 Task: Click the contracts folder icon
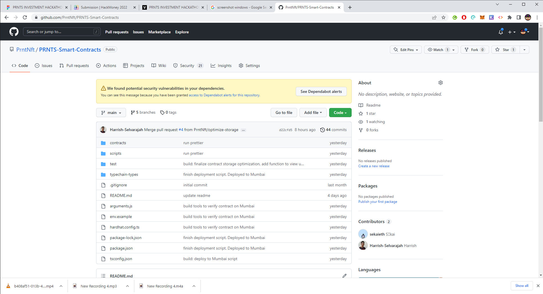click(103, 143)
